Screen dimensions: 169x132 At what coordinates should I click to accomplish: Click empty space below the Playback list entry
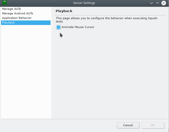(26, 72)
